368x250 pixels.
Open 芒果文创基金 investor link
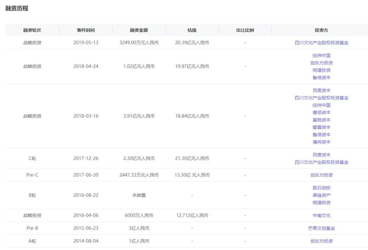tap(321, 228)
